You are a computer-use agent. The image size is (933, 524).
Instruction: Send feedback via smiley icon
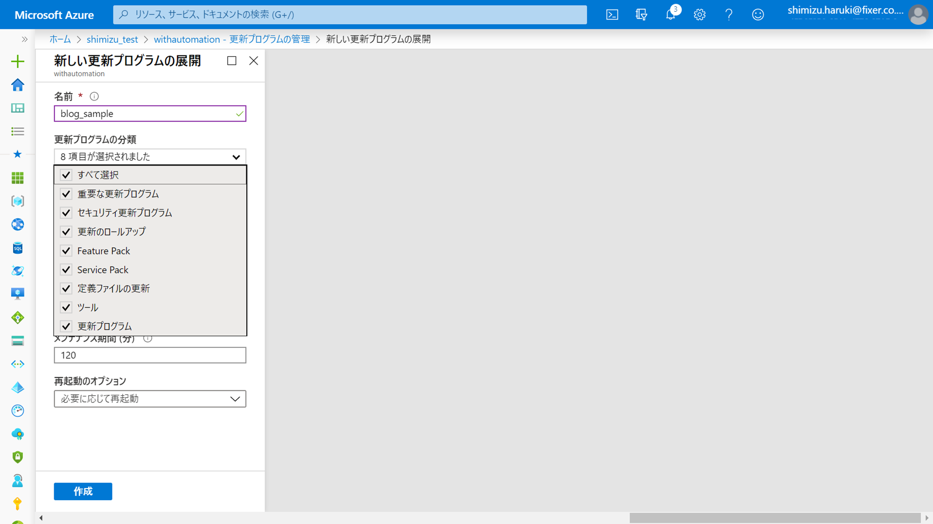coord(758,15)
